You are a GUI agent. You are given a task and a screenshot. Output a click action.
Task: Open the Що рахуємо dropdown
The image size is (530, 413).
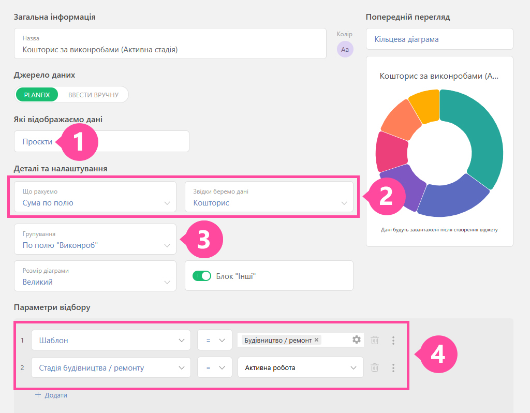coord(95,197)
